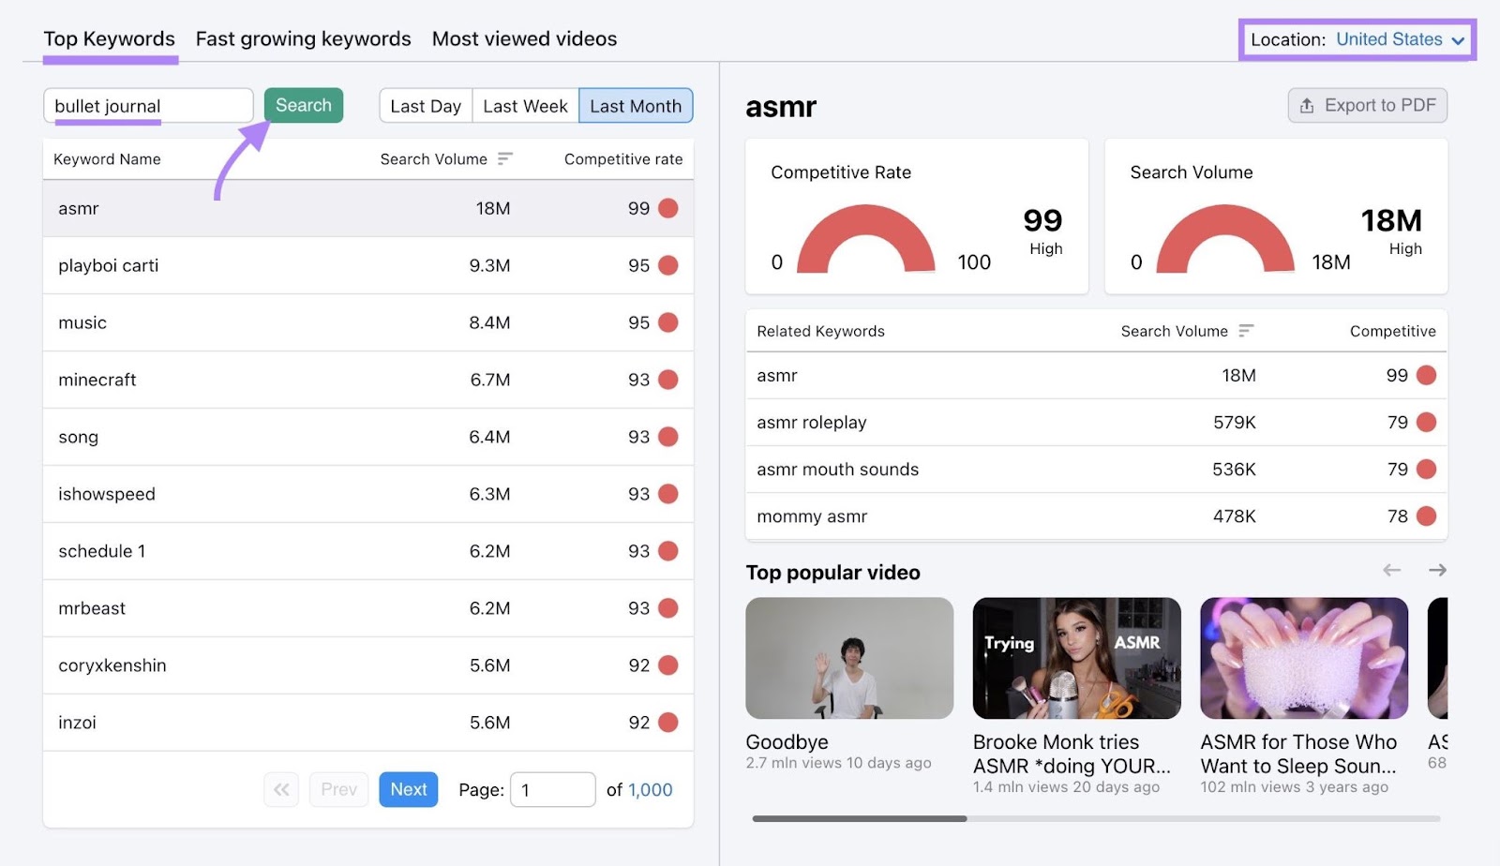Click the green Search button
Viewport: 1500px width, 866px height.
pos(303,105)
